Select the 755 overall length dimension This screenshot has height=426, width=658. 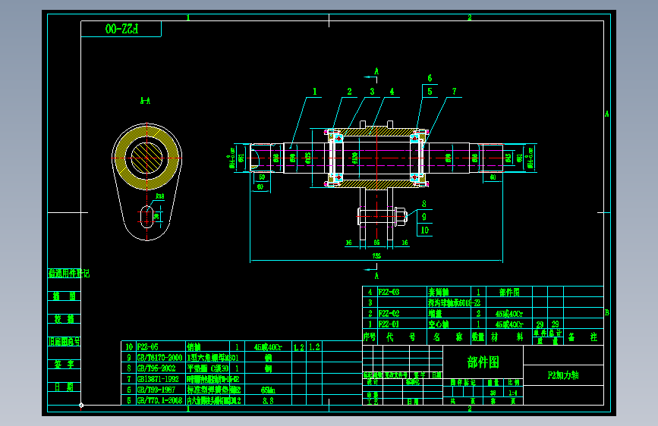(376, 255)
